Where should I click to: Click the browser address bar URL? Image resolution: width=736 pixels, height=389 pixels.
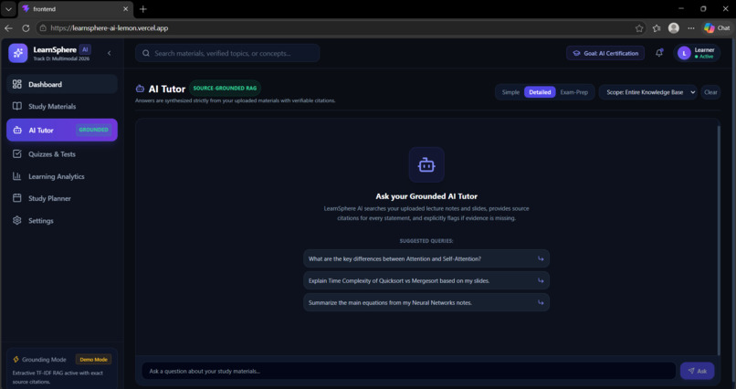[109, 28]
